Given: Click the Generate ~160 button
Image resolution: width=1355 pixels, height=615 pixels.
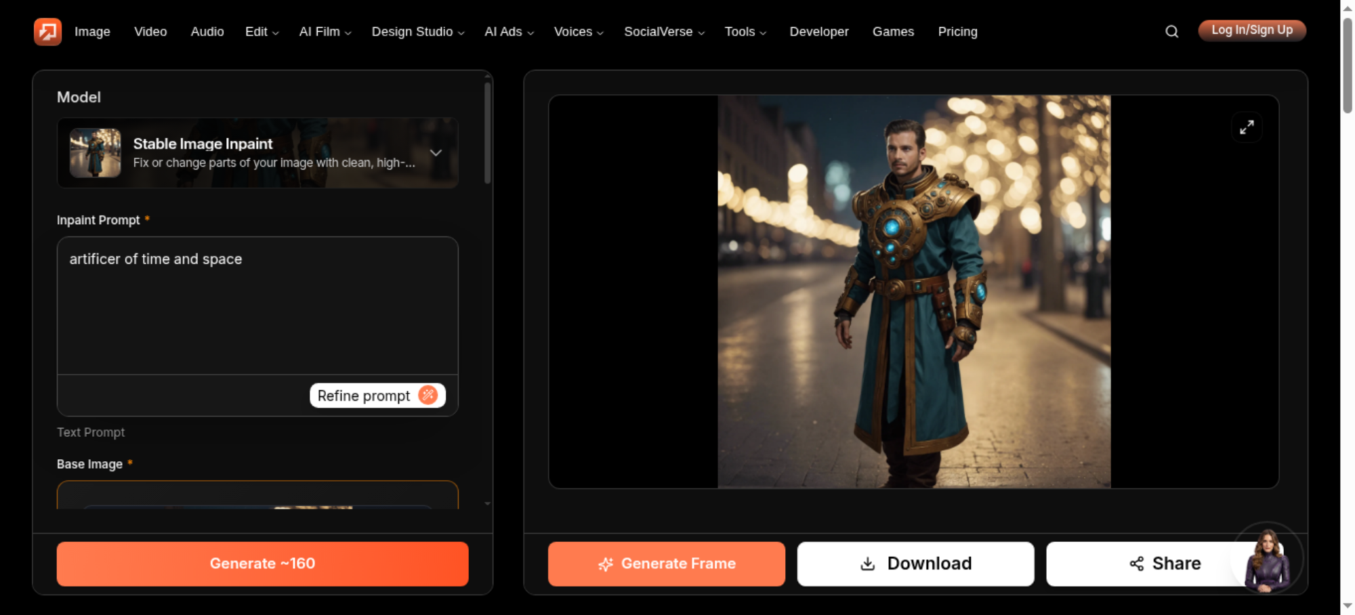Looking at the screenshot, I should 262,564.
